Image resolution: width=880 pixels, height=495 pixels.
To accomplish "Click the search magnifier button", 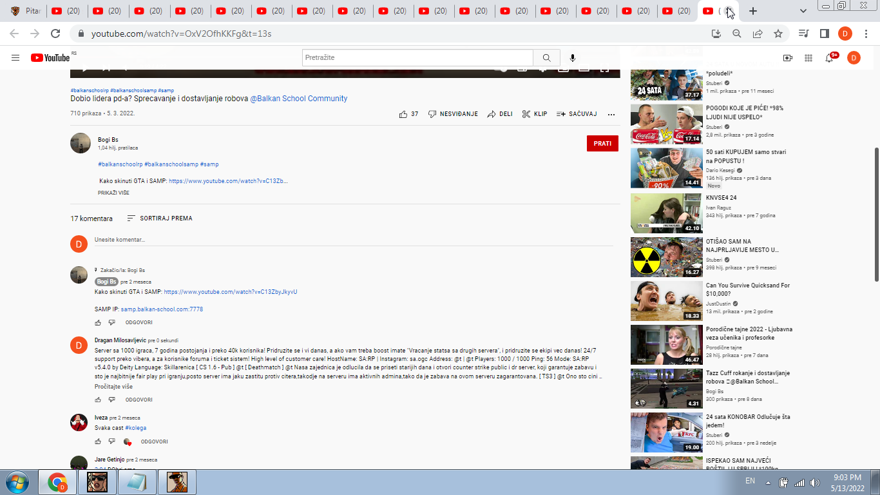I will [546, 58].
